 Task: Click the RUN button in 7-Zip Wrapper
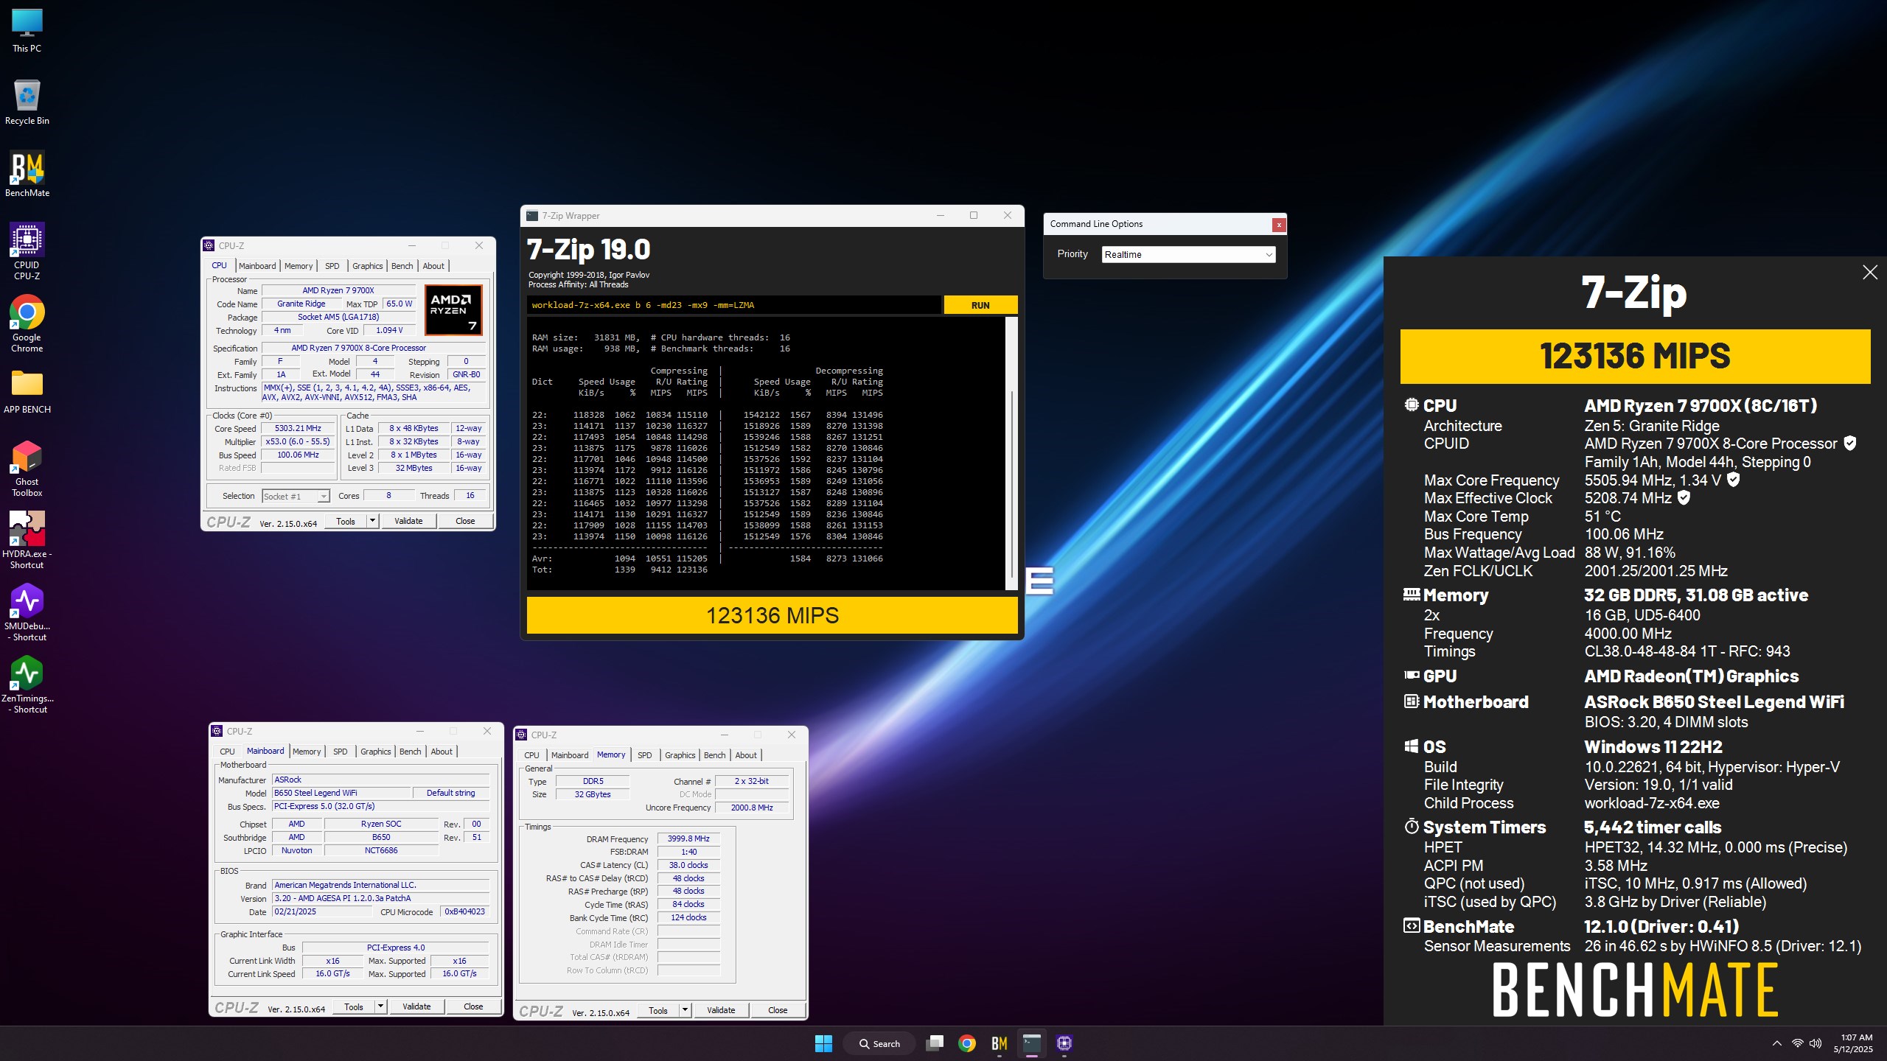point(980,305)
